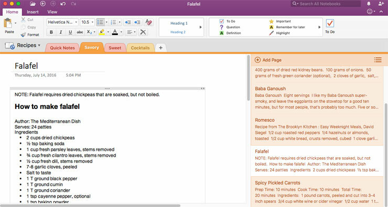Screen dimensions: 388x207
Task: Switch to the Insert ribbon tab
Action: click(x=33, y=12)
